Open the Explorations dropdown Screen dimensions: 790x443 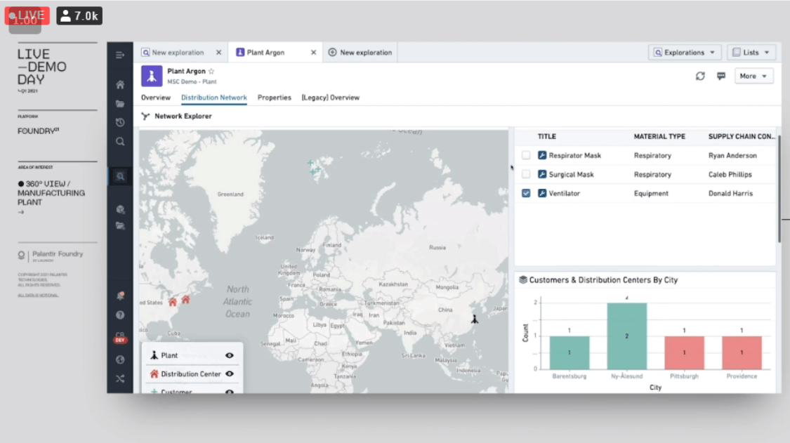tap(685, 53)
